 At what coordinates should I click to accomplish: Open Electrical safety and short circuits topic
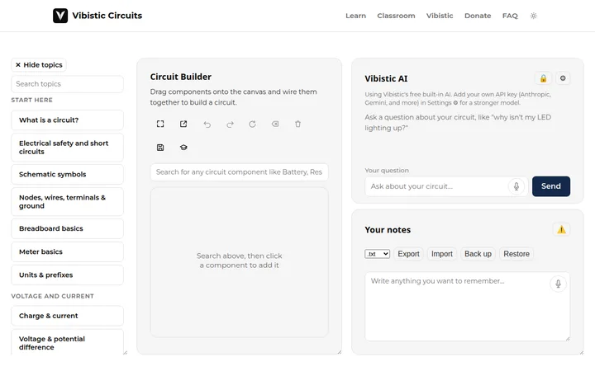(x=67, y=148)
